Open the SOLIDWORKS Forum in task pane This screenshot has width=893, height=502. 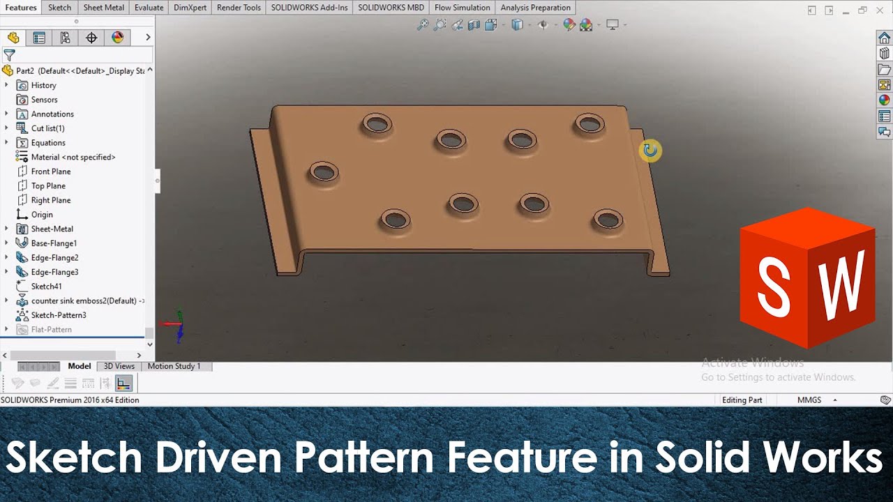[x=884, y=132]
